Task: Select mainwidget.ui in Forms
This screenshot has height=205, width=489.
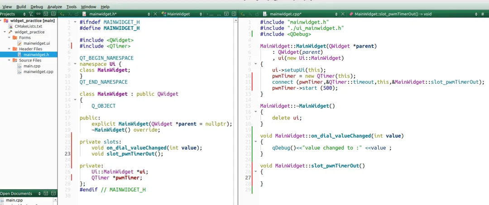Action: [x=37, y=43]
